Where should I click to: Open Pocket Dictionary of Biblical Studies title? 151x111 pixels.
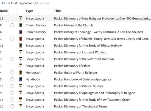tap(79, 86)
